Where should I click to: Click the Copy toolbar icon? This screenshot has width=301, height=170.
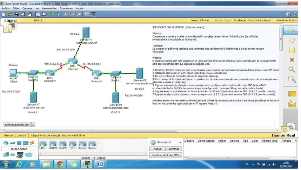38,14
